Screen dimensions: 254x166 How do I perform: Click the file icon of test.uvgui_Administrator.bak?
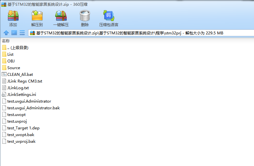point(4,108)
